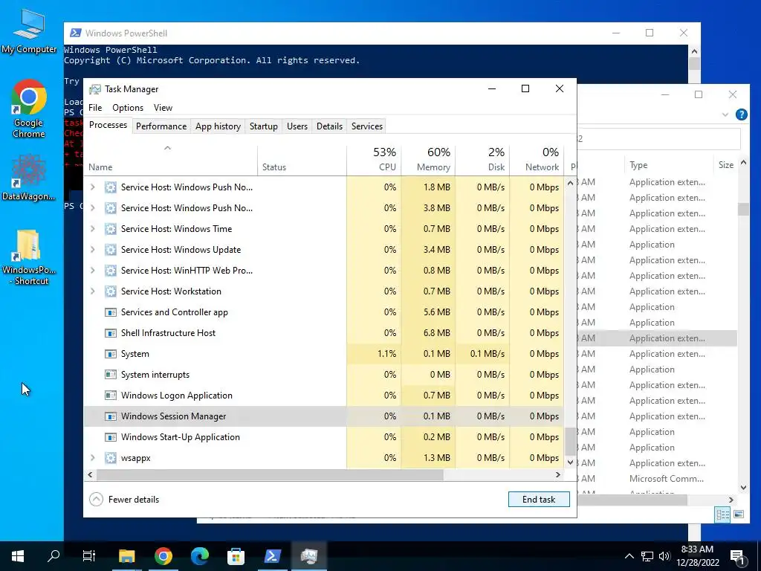The width and height of the screenshot is (761, 571).
Task: Sort processes by CPU column
Action: 374,161
